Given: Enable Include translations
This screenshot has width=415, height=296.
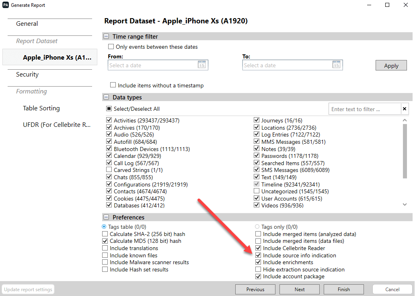Looking at the screenshot, I should pos(105,248).
